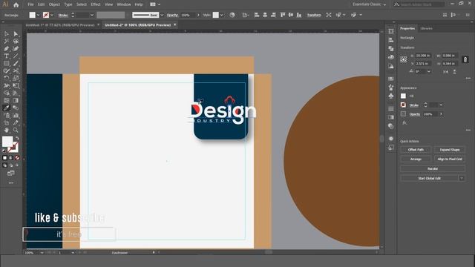Change screen mode button in toolbar
This screenshot has height=267, width=475.
[x=11, y=173]
